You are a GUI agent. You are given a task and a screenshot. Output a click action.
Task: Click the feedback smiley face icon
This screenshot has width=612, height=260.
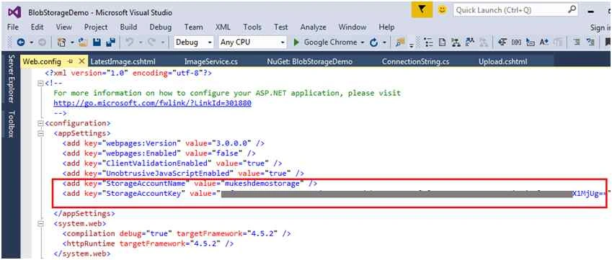click(x=442, y=10)
